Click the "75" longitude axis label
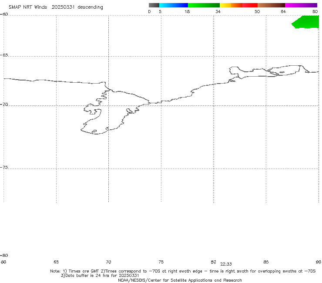This screenshot has height=283, width=322. 161,262
